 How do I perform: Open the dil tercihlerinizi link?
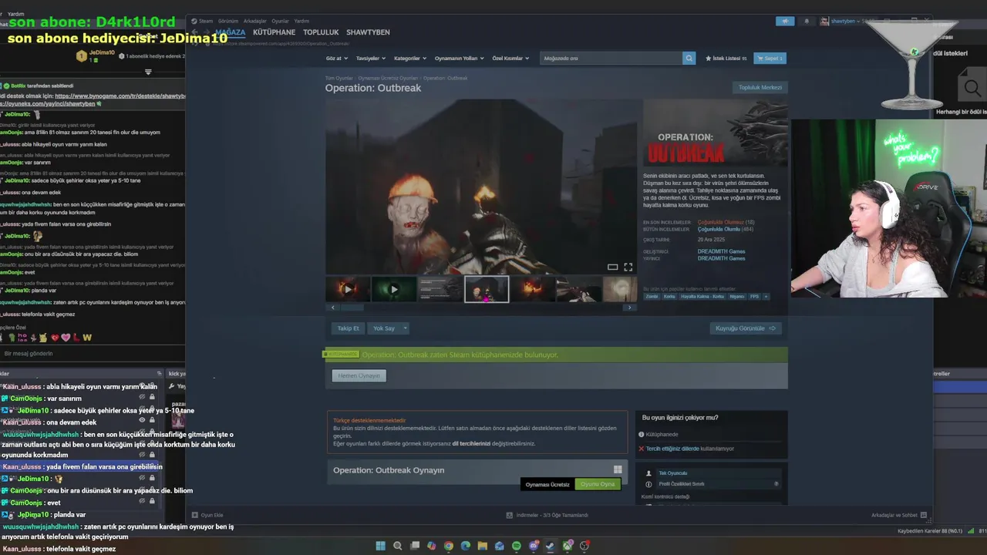(x=471, y=443)
